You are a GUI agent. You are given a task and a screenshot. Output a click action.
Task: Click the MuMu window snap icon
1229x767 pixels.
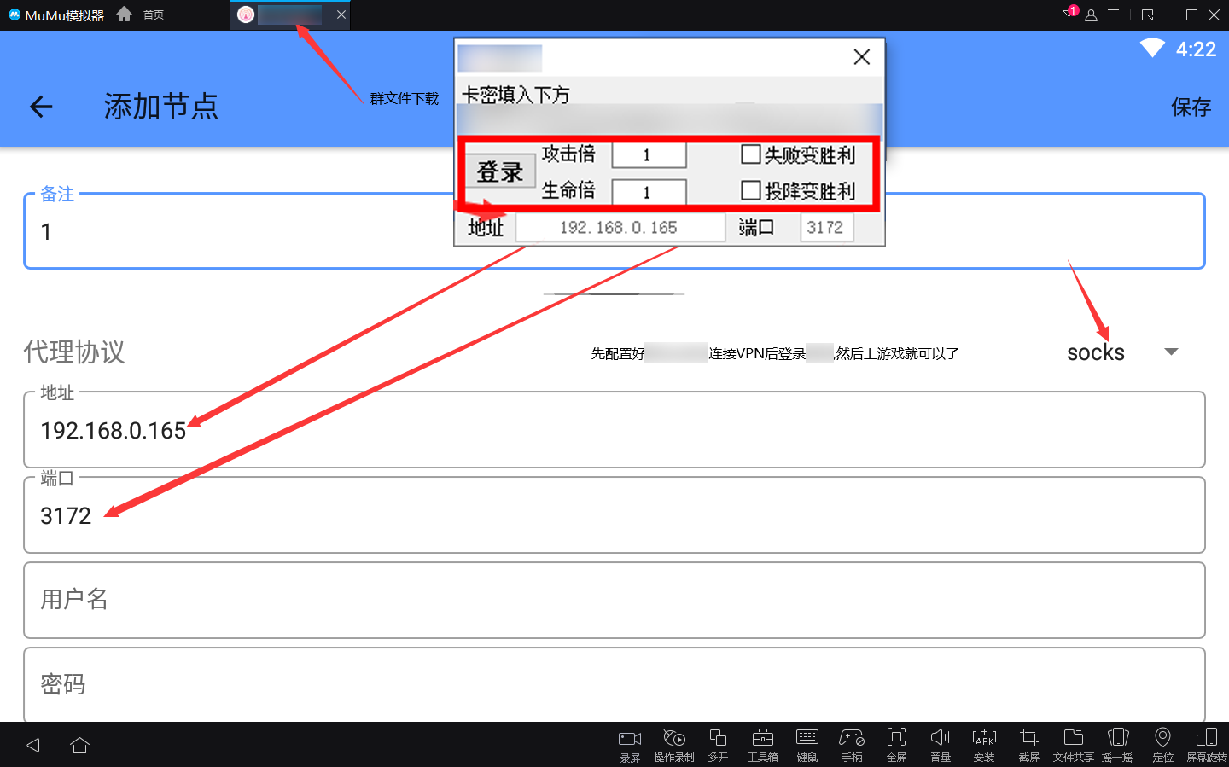coord(1147,15)
